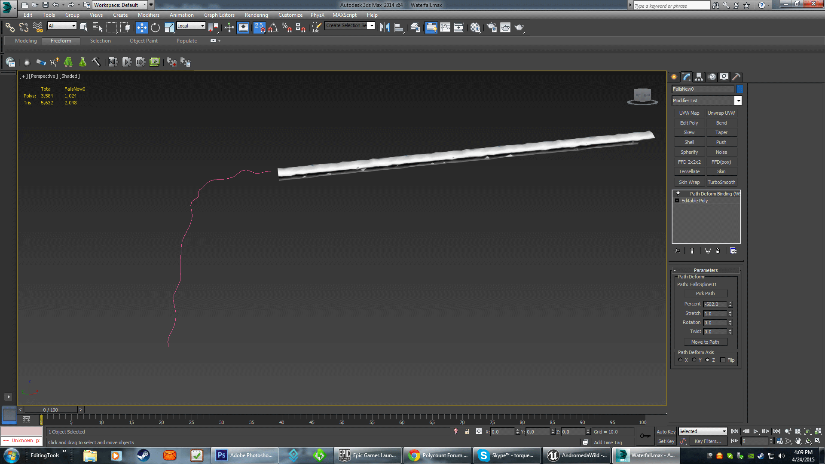Click the FallsNew0 object color swatch

(x=739, y=89)
